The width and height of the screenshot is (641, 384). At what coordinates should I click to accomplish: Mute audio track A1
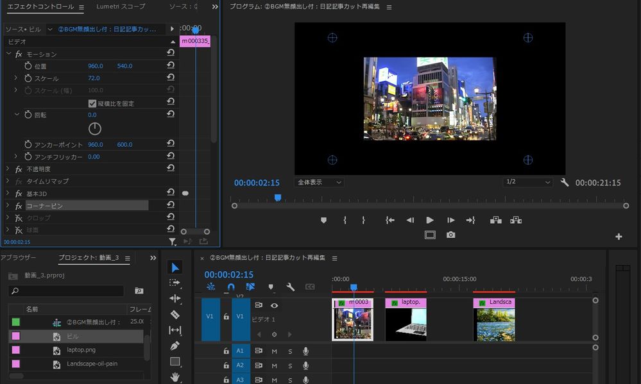[x=274, y=351]
